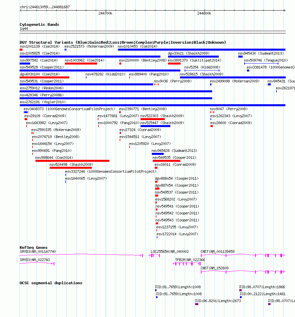Select the nsv525447 (Shaikh2009) label
The image size is (295, 317).
pyautogui.click(x=162, y=123)
